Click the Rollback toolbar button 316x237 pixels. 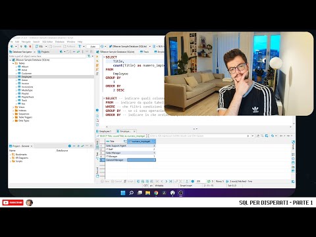[x=69, y=47]
